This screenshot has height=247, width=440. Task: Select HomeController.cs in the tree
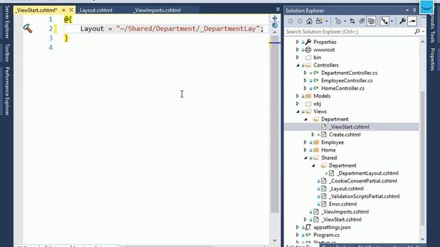(342, 89)
